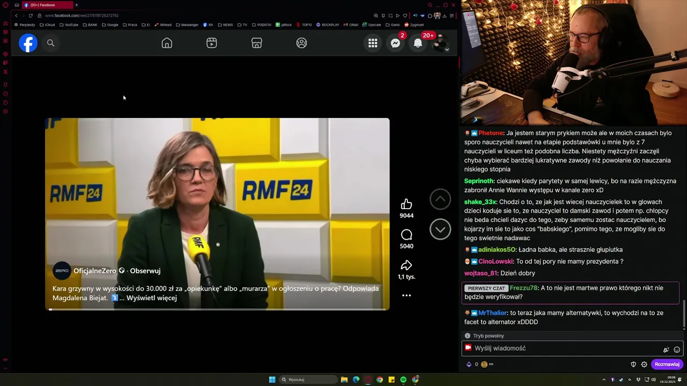Open the BANK bookmark folder
Image resolution: width=687 pixels, height=386 pixels.
click(90, 25)
